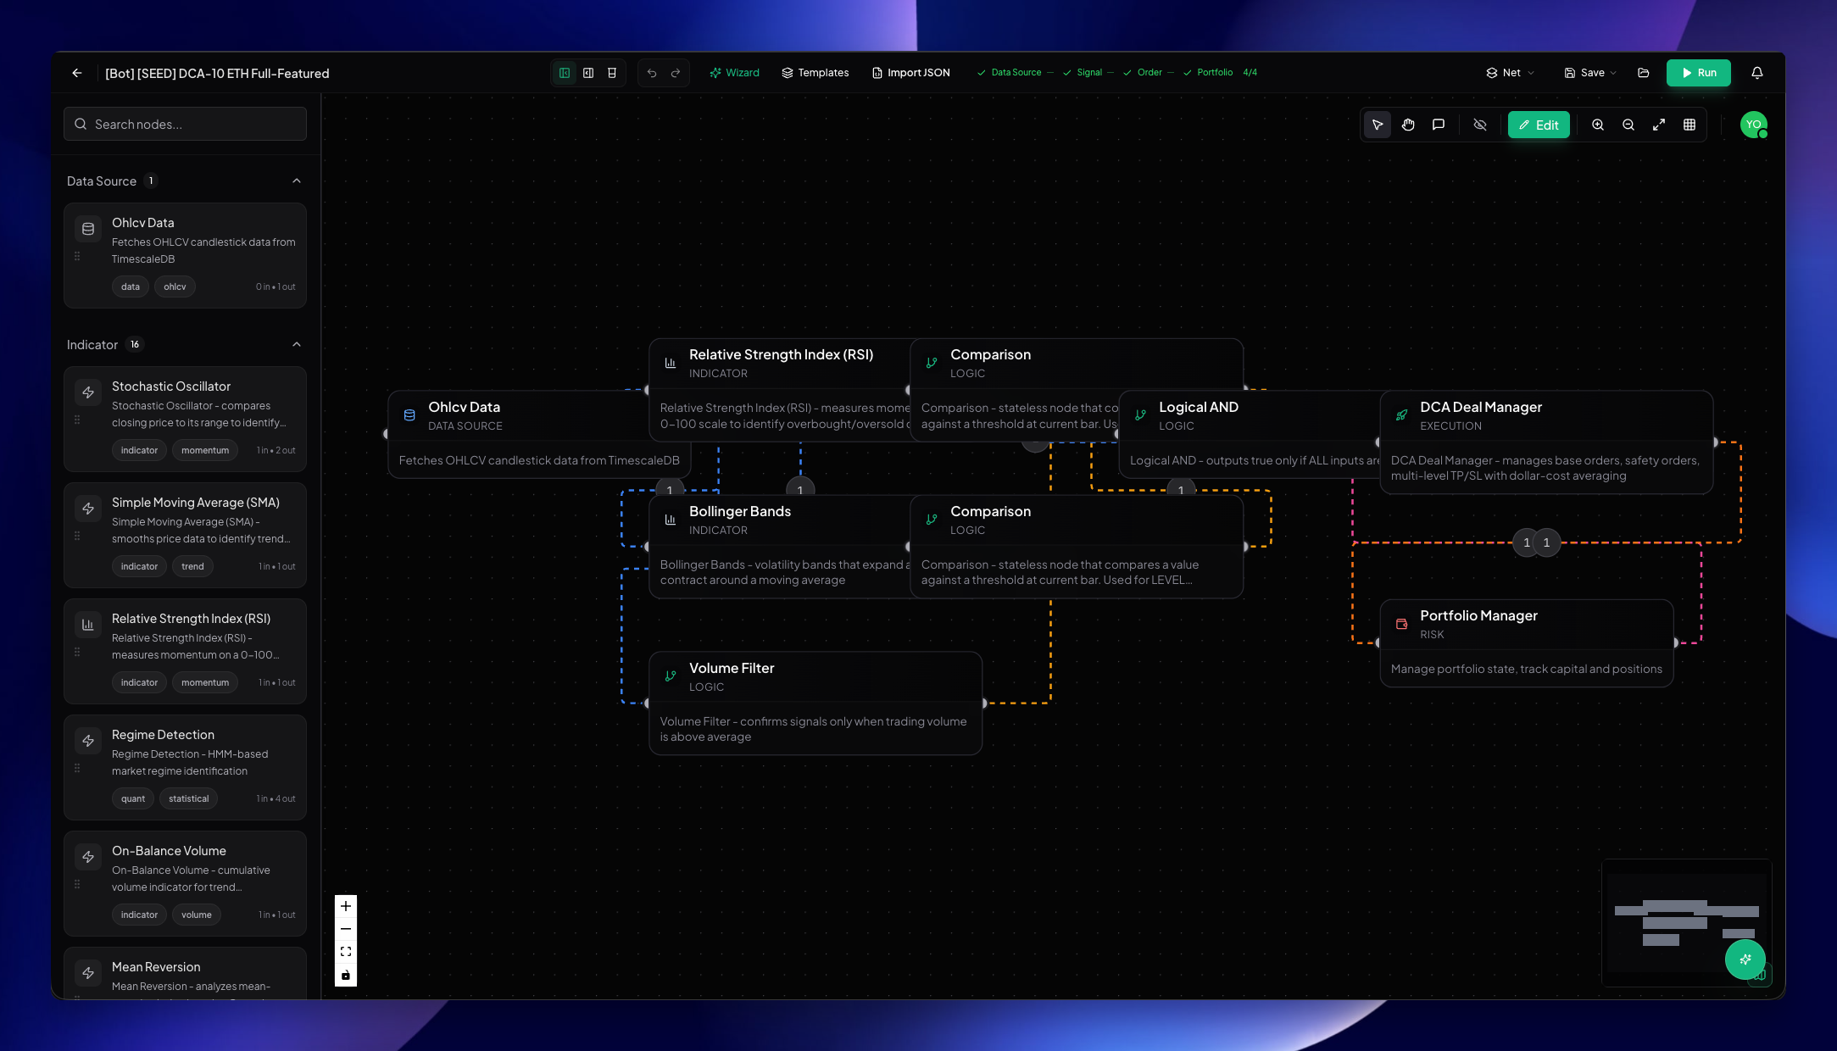
Task: Click the Ohlcv Data database icon in sidebar
Action: pyautogui.click(x=88, y=229)
